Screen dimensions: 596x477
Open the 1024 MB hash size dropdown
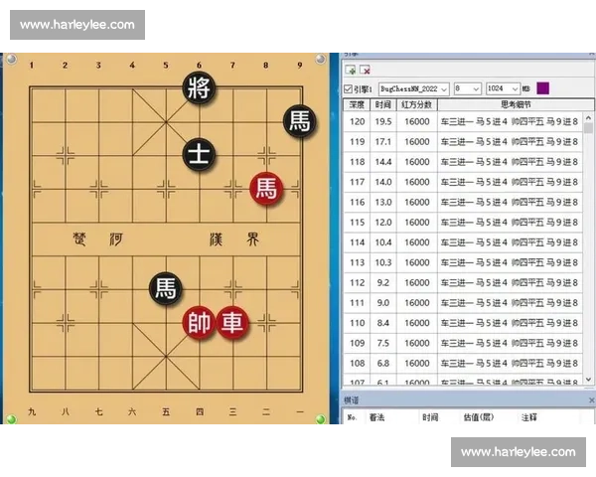click(503, 89)
